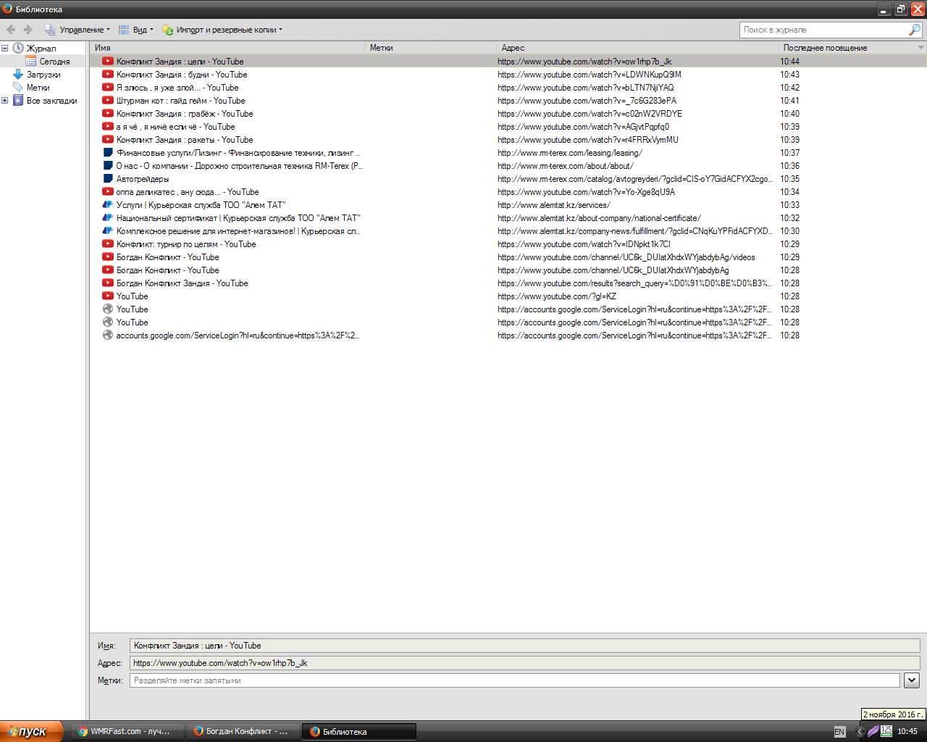This screenshot has height=742, width=927.
Task: Expand the tags selector dropdown button
Action: tap(912, 680)
